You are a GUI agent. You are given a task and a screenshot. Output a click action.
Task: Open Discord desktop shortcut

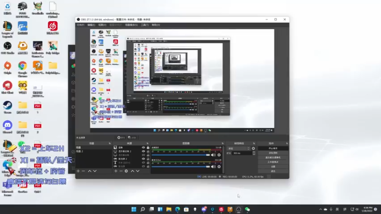7,127
